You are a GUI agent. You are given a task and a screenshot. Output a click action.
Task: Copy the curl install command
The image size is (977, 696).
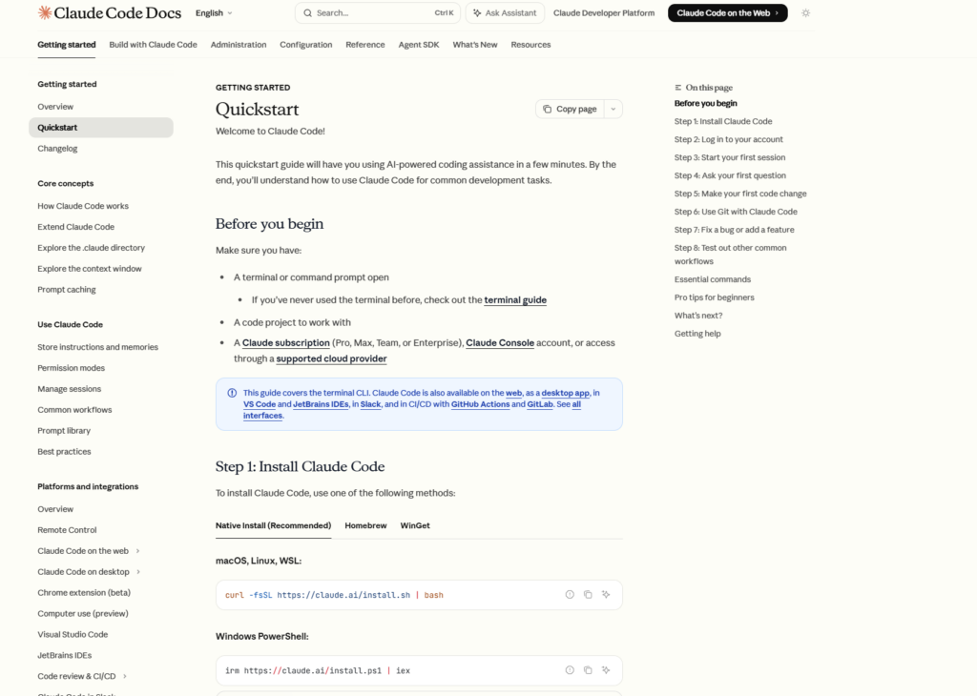[x=588, y=595]
